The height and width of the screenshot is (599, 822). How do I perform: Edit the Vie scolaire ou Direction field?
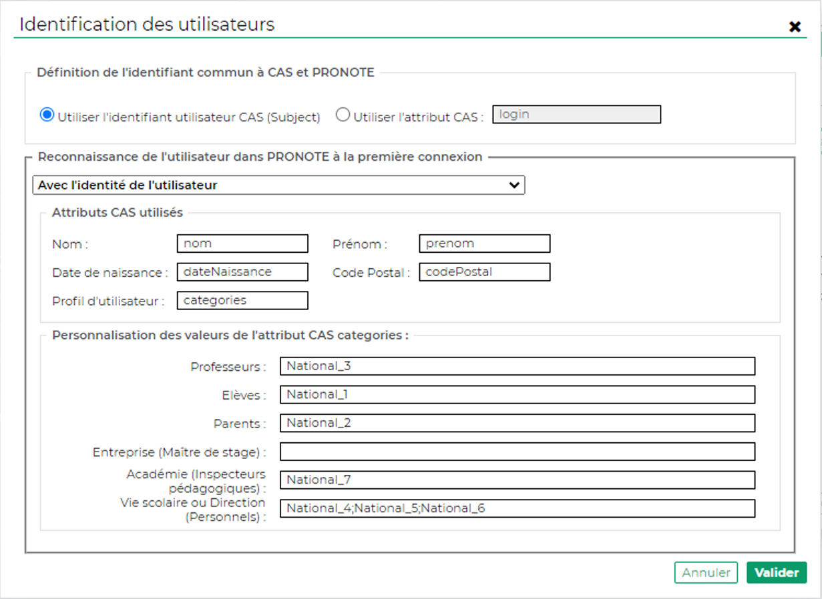click(517, 509)
